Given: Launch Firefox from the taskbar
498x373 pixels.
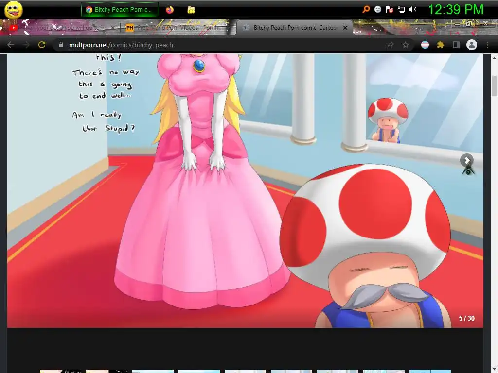Looking at the screenshot, I should point(170,10).
